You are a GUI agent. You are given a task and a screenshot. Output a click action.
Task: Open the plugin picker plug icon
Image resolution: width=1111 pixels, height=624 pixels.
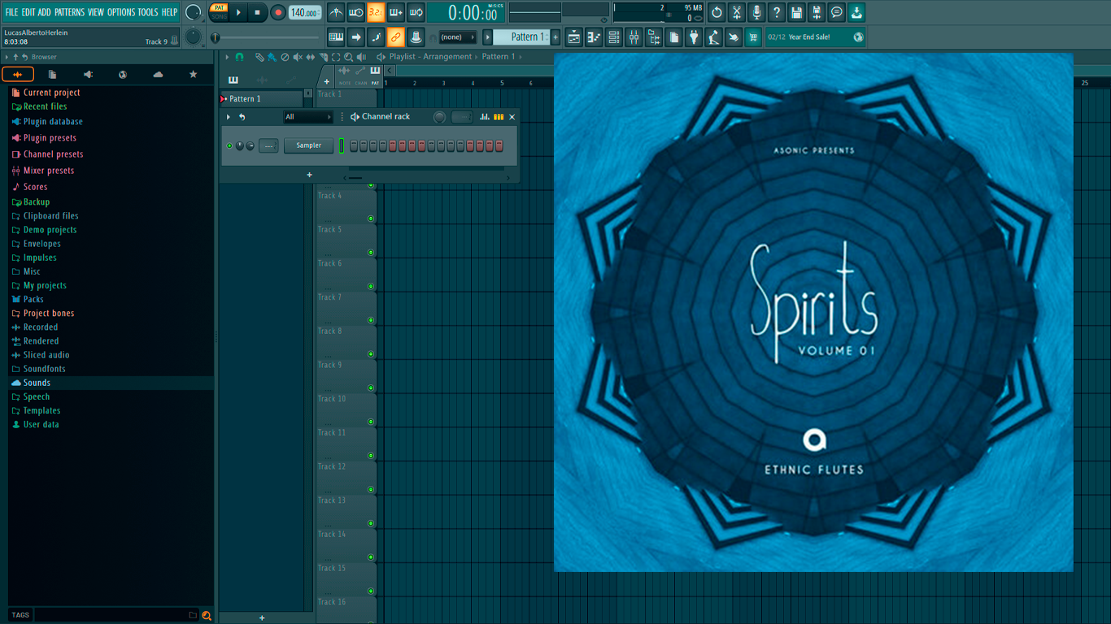point(694,37)
